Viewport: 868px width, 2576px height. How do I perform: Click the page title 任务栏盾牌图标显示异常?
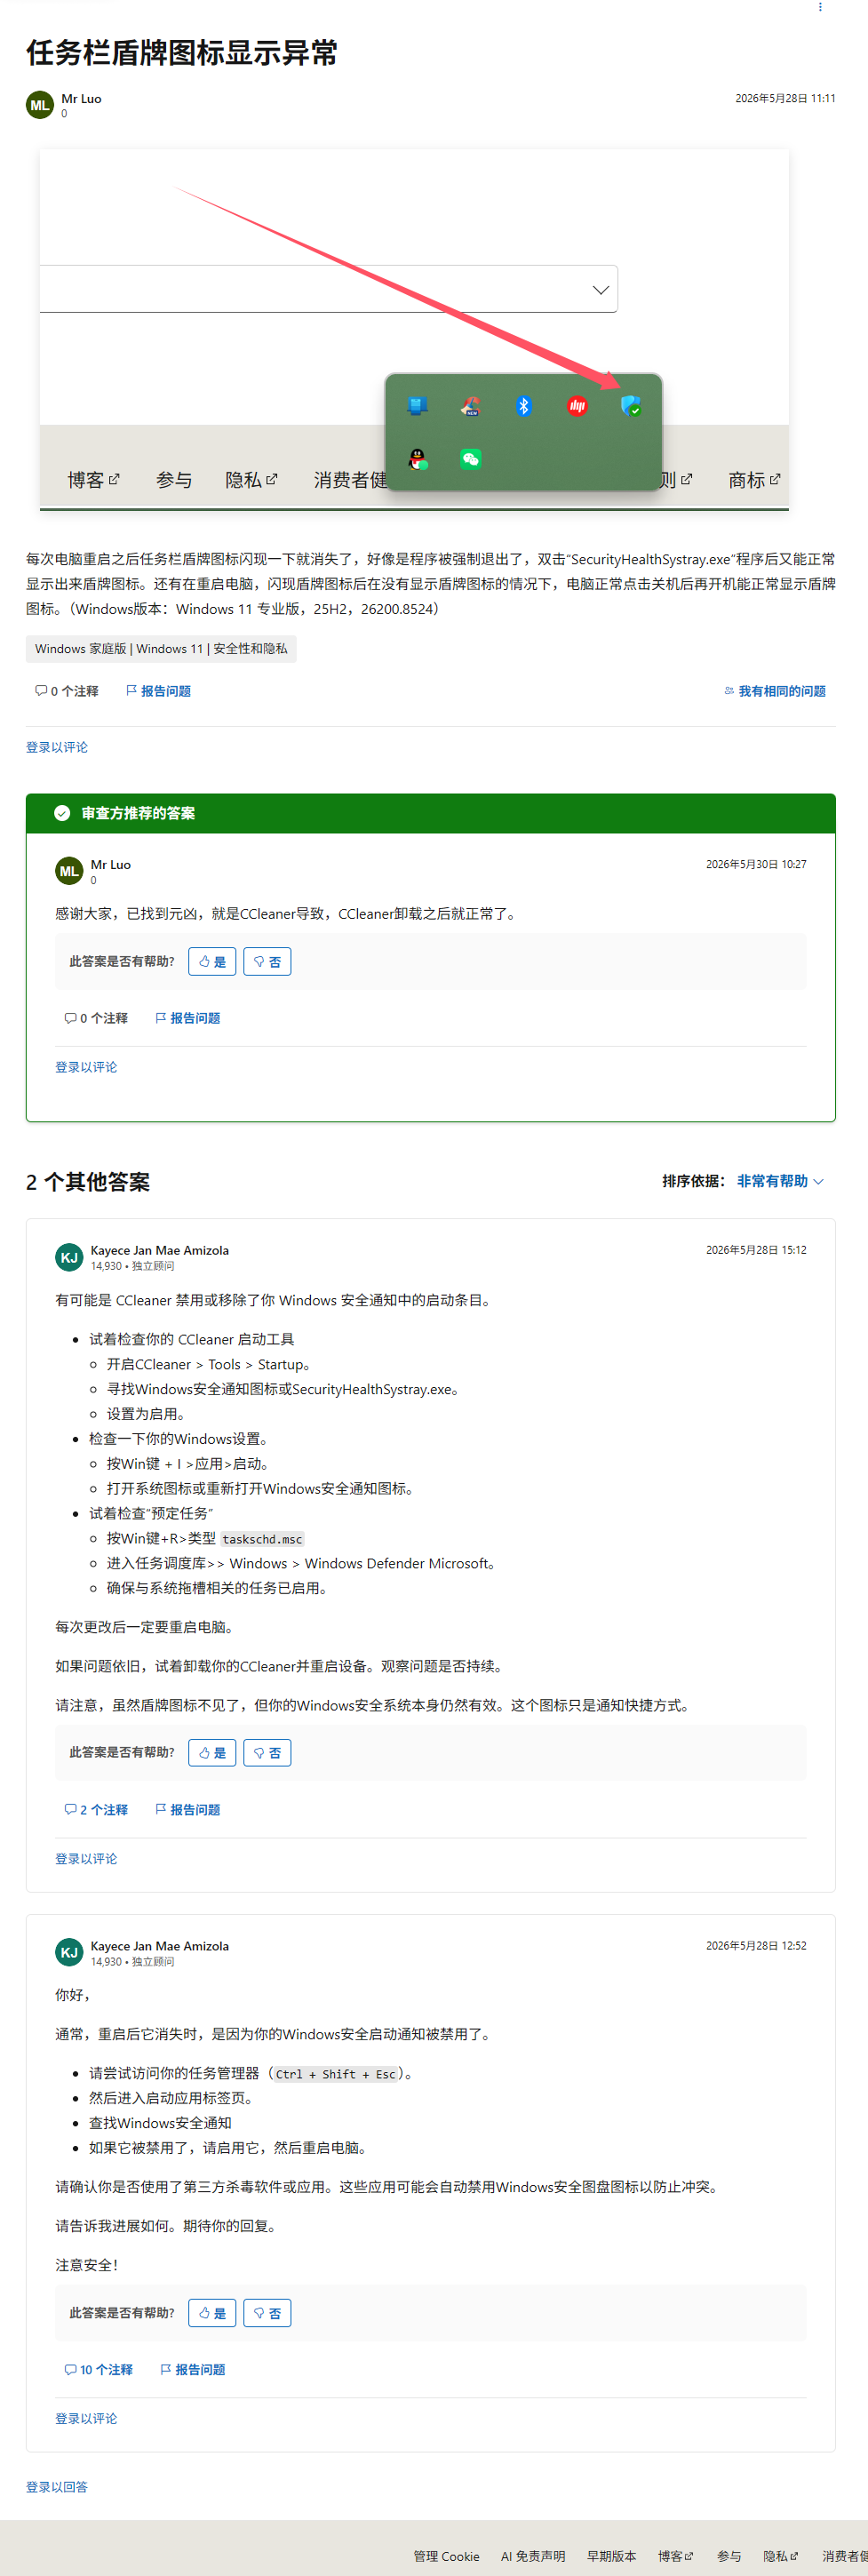tap(182, 53)
